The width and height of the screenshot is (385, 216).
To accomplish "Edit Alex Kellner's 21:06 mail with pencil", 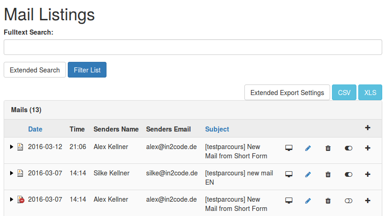I will 308,148.
